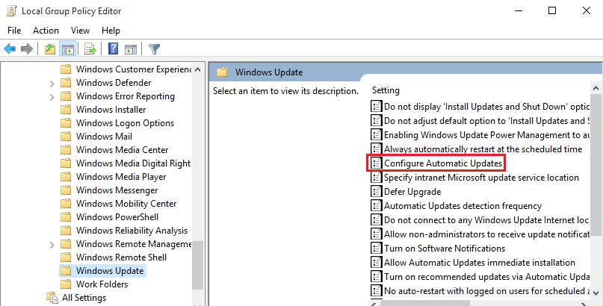The width and height of the screenshot is (603, 306).
Task: Open the File menu
Action: (x=15, y=31)
